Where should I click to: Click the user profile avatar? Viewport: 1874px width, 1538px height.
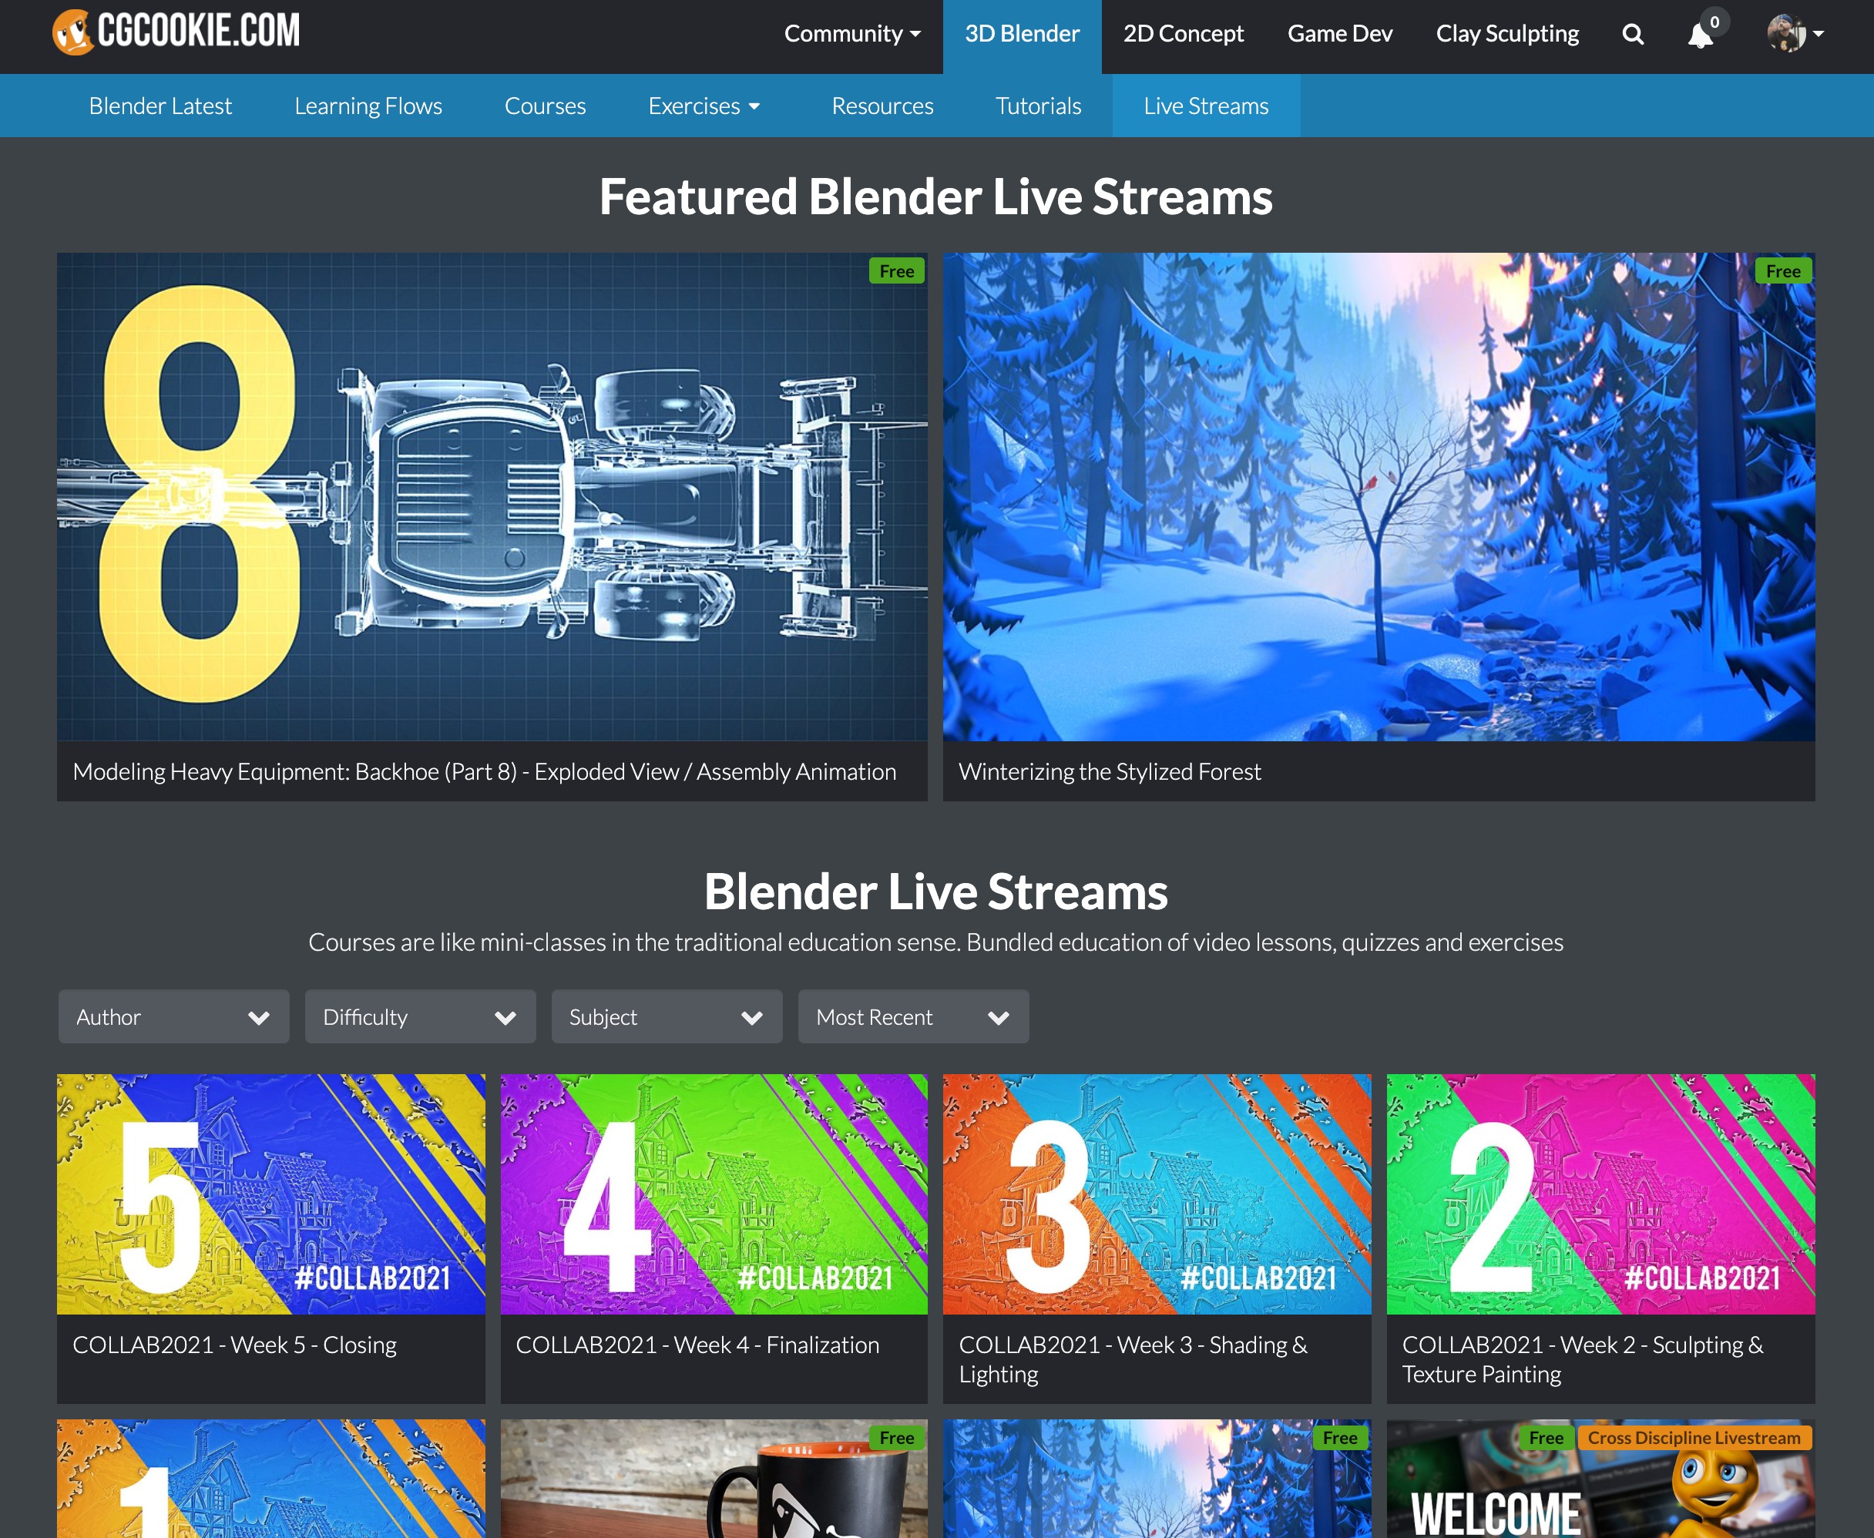coord(1785,34)
